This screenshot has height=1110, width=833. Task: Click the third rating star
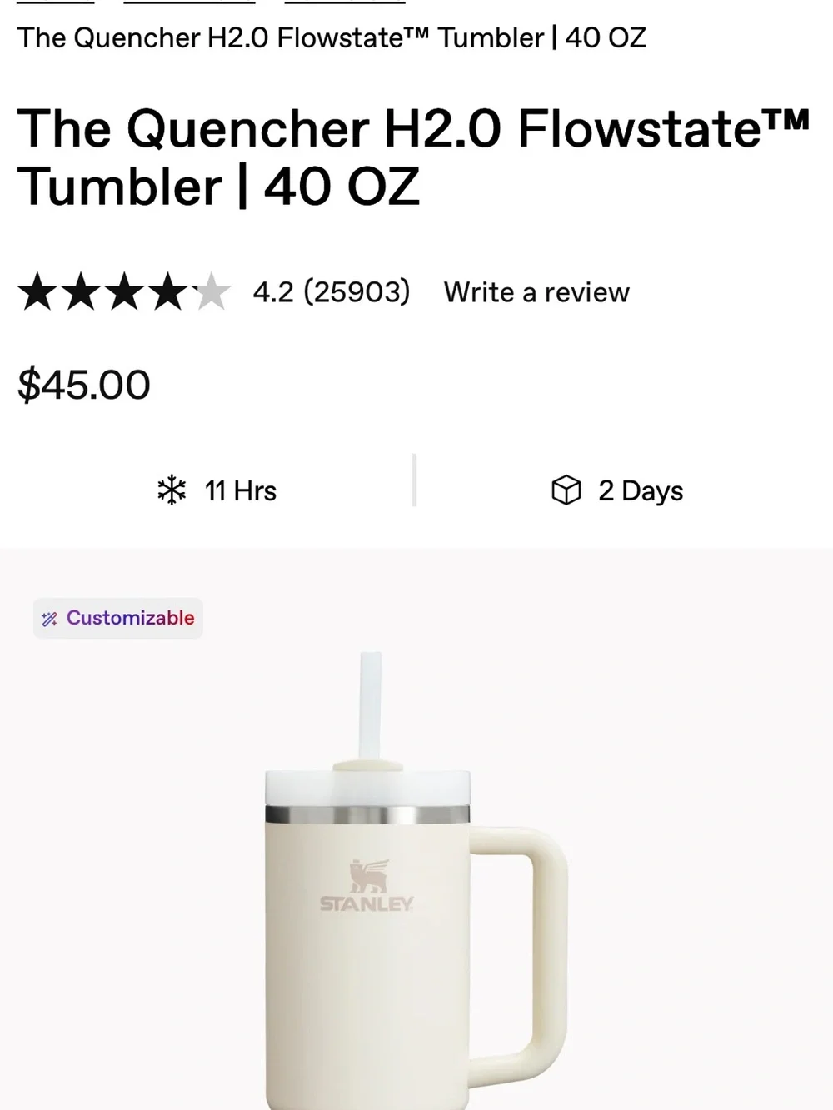click(125, 292)
